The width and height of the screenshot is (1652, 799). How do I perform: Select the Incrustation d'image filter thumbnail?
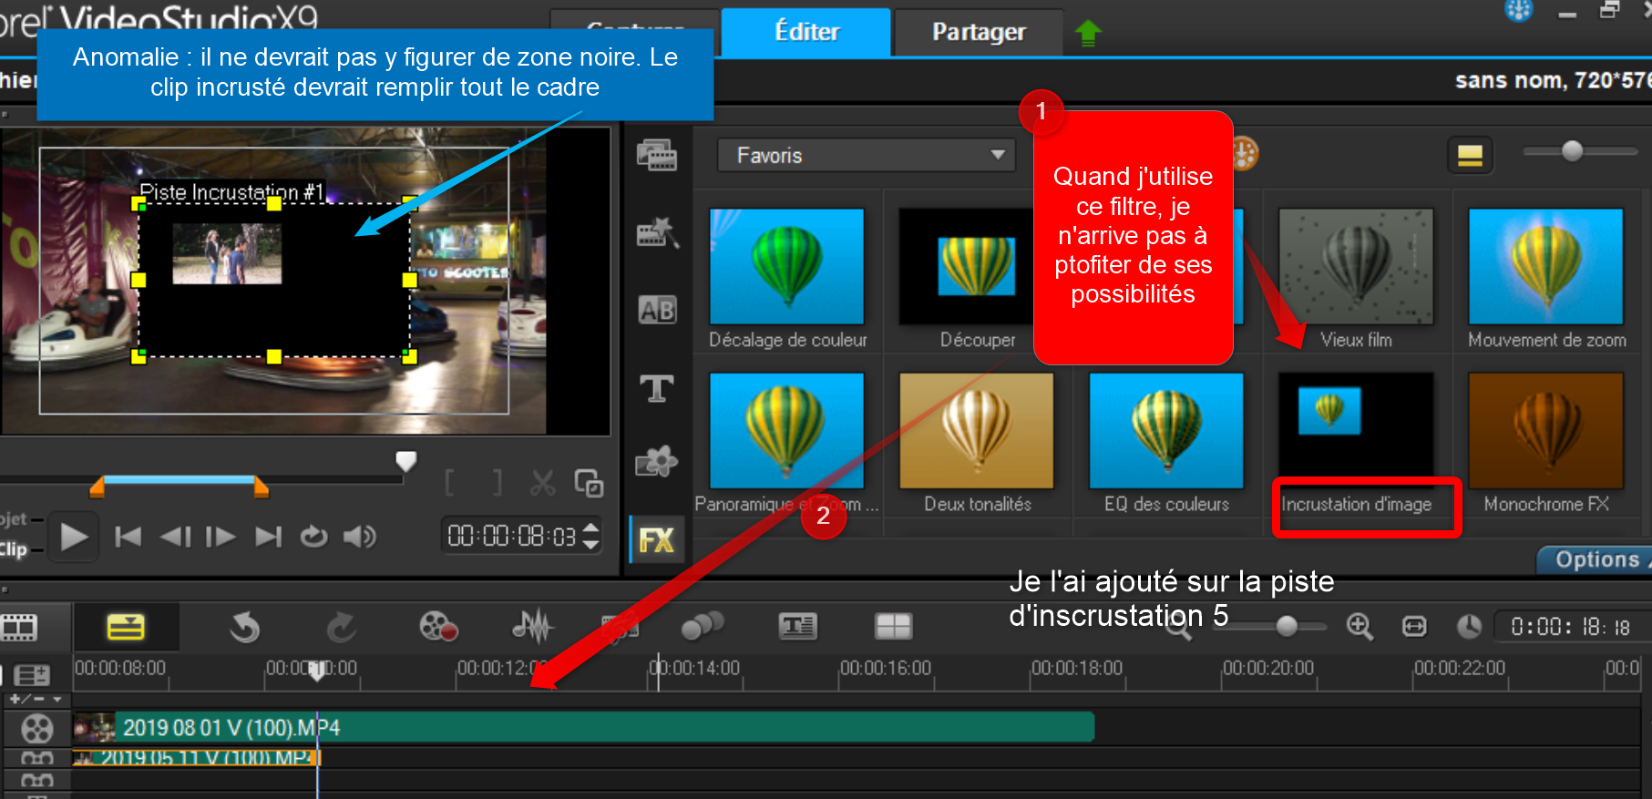(1356, 430)
